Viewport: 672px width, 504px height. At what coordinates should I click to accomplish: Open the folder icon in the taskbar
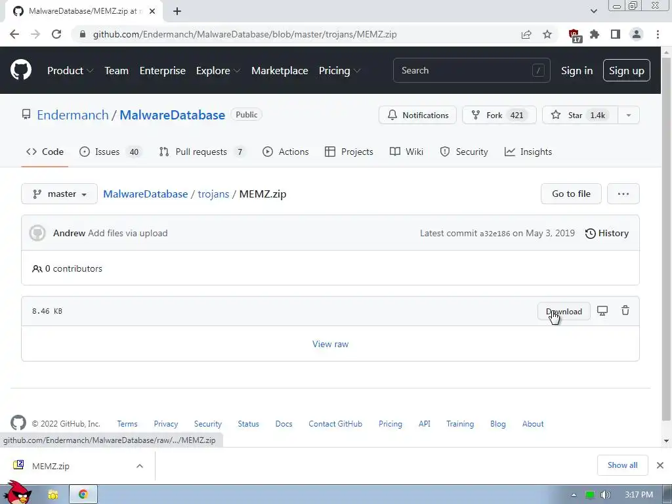[52, 494]
